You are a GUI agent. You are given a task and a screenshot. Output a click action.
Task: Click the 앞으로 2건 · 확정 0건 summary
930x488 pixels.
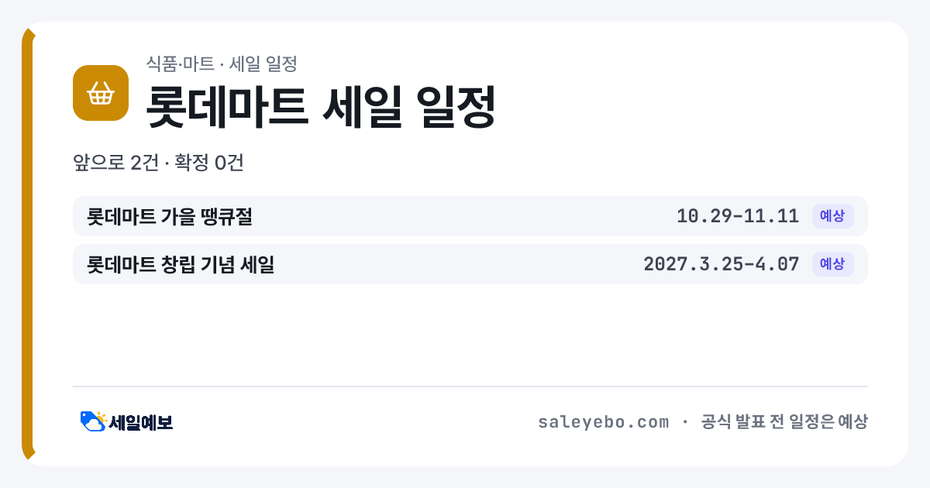point(158,163)
